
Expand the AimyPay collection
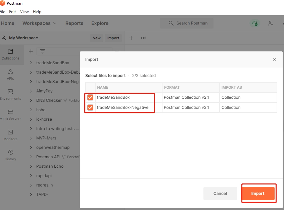coord(31,91)
